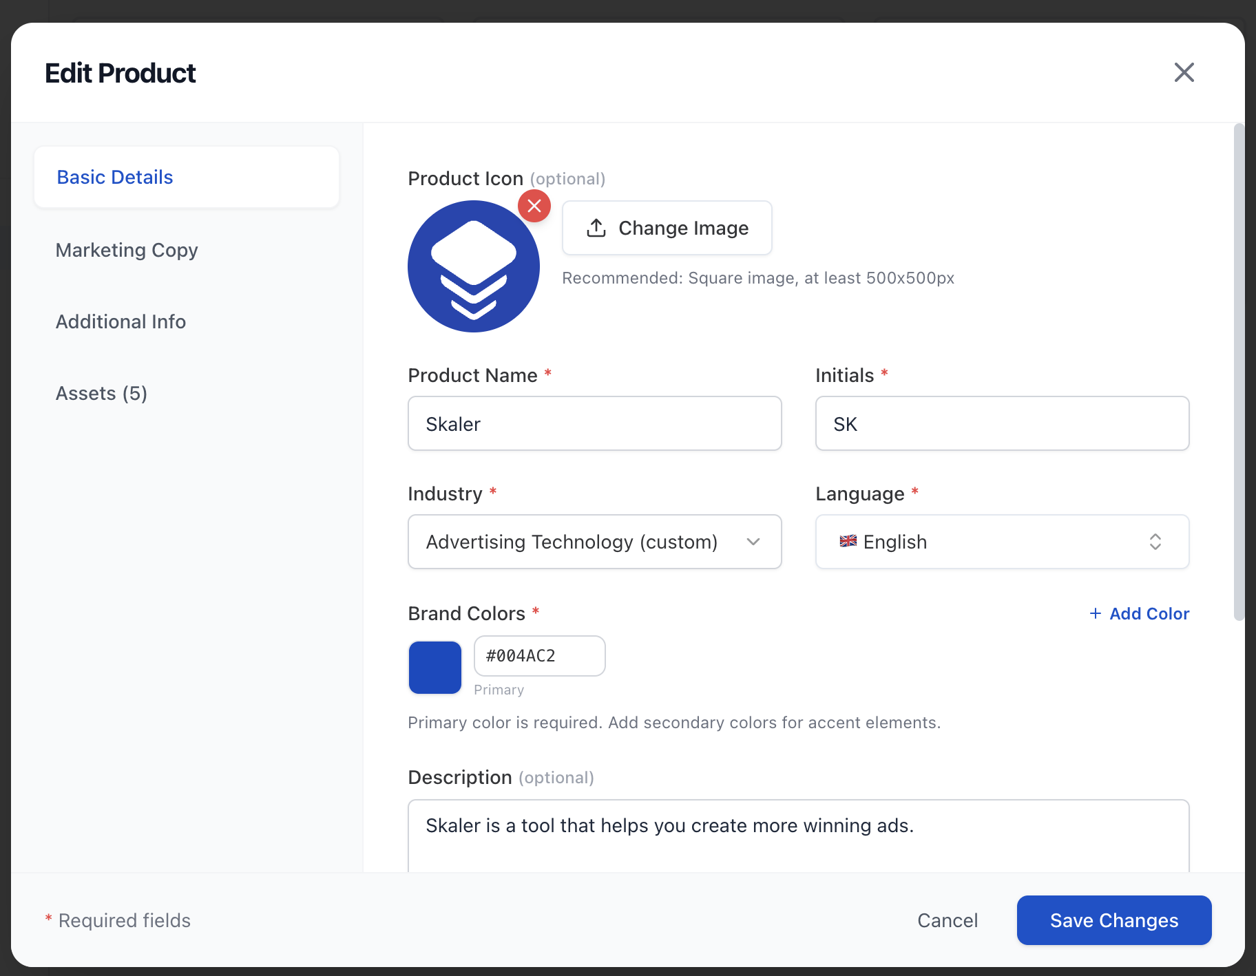Click into the Description text area

pos(799,836)
